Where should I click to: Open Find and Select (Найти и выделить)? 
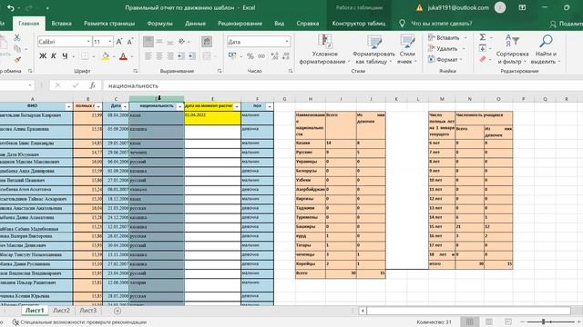tap(546, 49)
